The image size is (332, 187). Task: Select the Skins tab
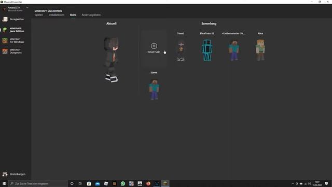73,15
